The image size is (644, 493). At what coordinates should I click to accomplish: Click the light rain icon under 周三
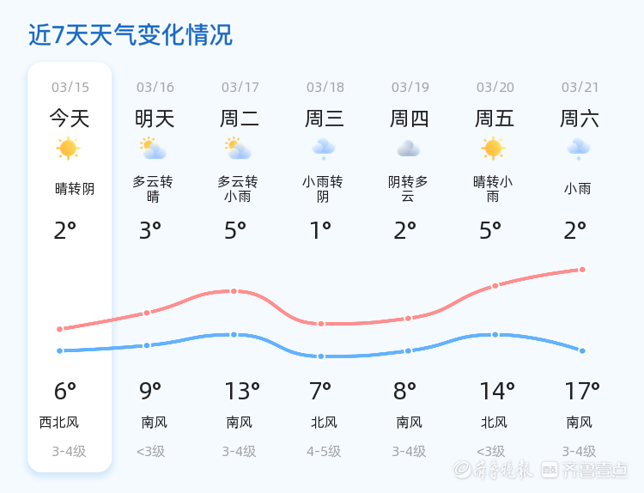click(x=323, y=149)
